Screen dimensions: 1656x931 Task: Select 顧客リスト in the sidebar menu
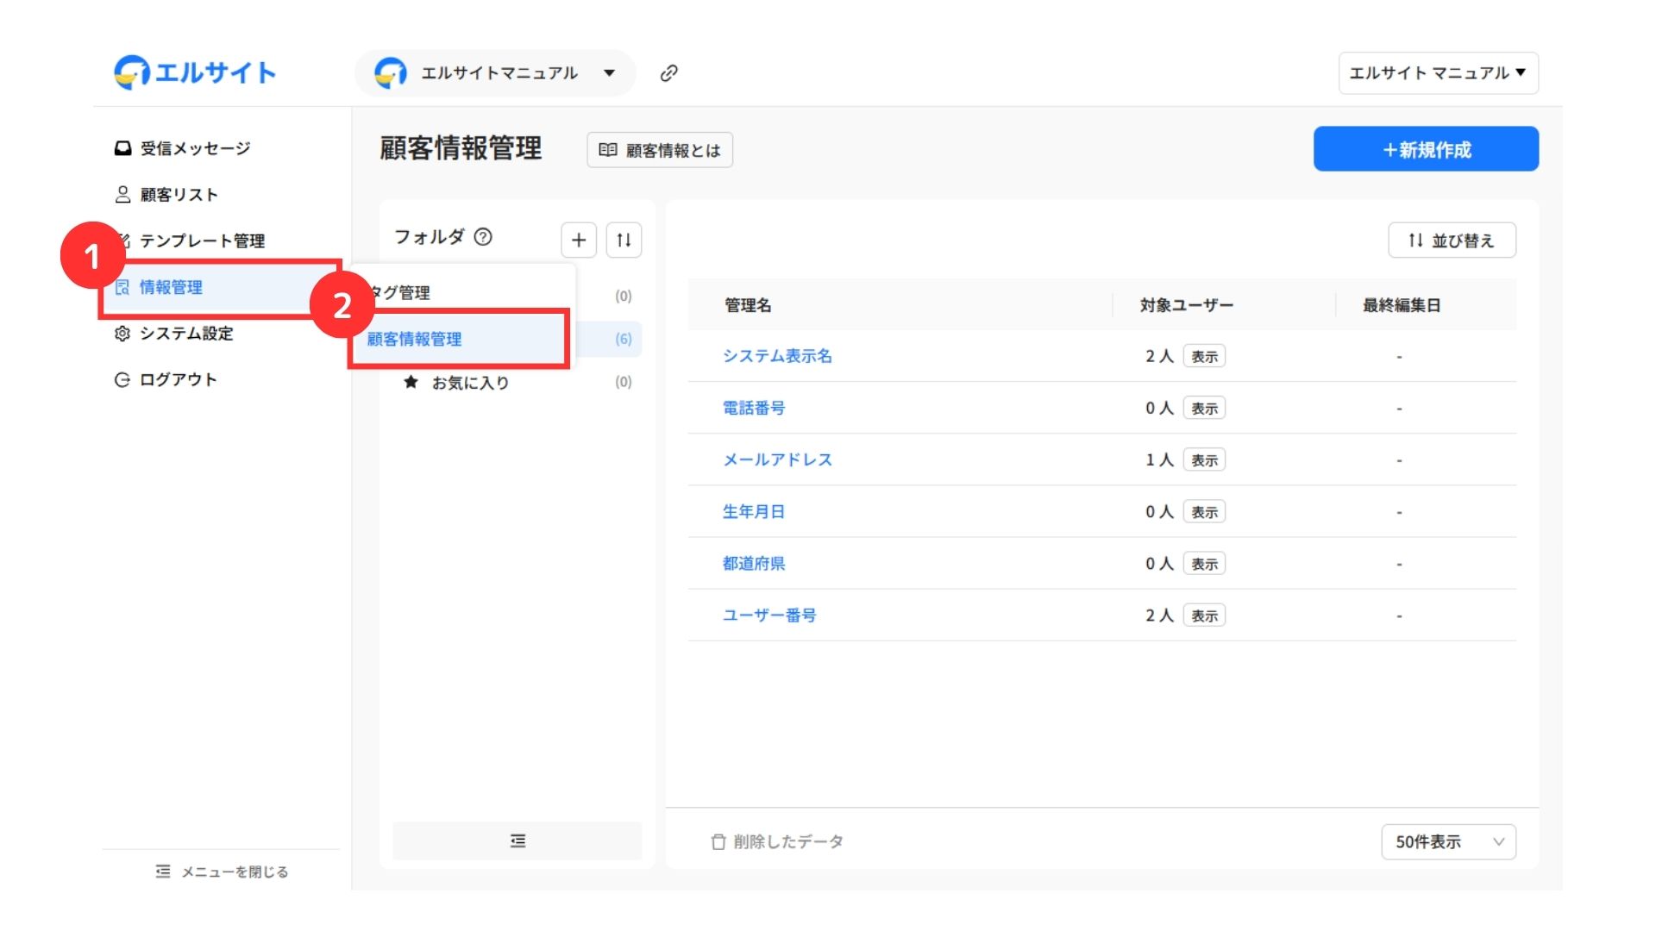coord(179,195)
